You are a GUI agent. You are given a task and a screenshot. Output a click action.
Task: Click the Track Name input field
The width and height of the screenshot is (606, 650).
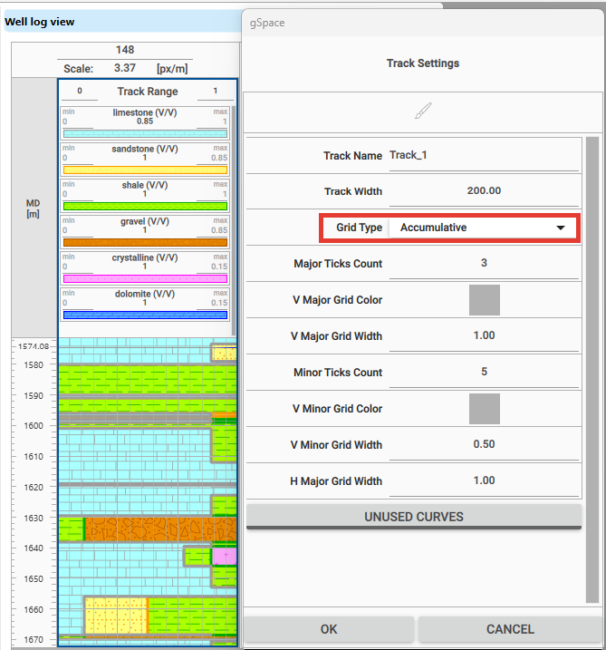coord(482,156)
